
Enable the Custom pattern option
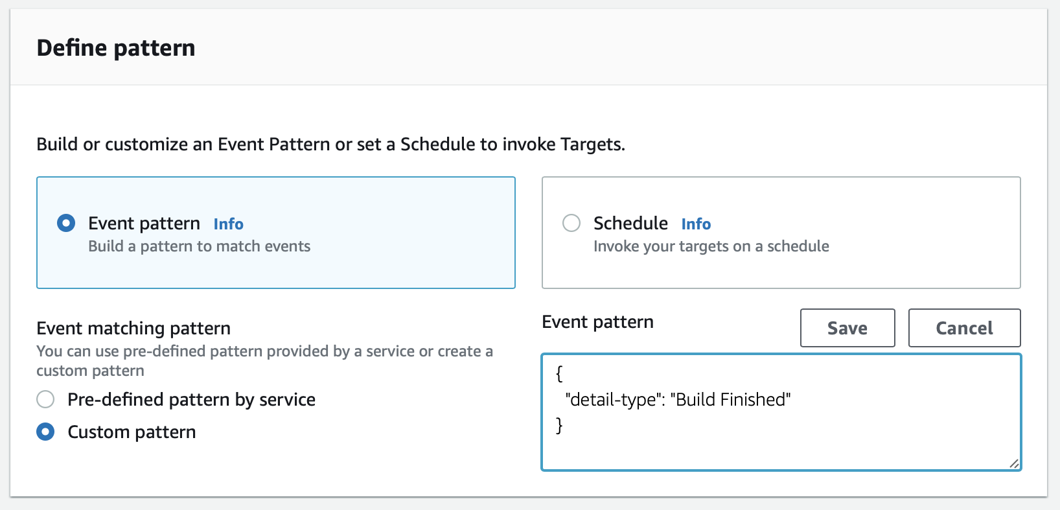pyautogui.click(x=45, y=432)
